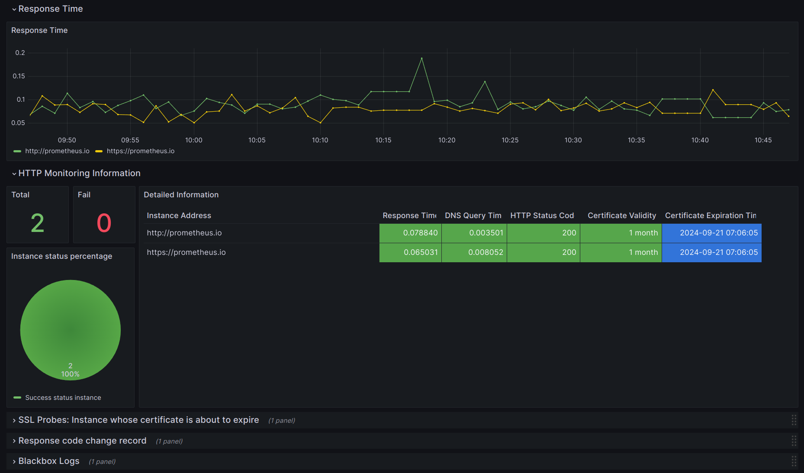Sort table by Instance Address column

(179, 216)
